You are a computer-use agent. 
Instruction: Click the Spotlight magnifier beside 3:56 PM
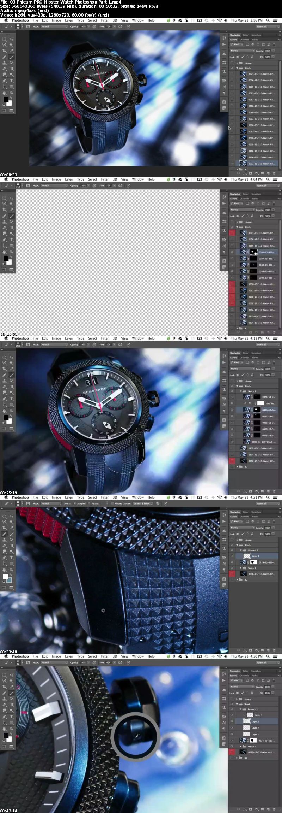pyautogui.click(x=268, y=20)
